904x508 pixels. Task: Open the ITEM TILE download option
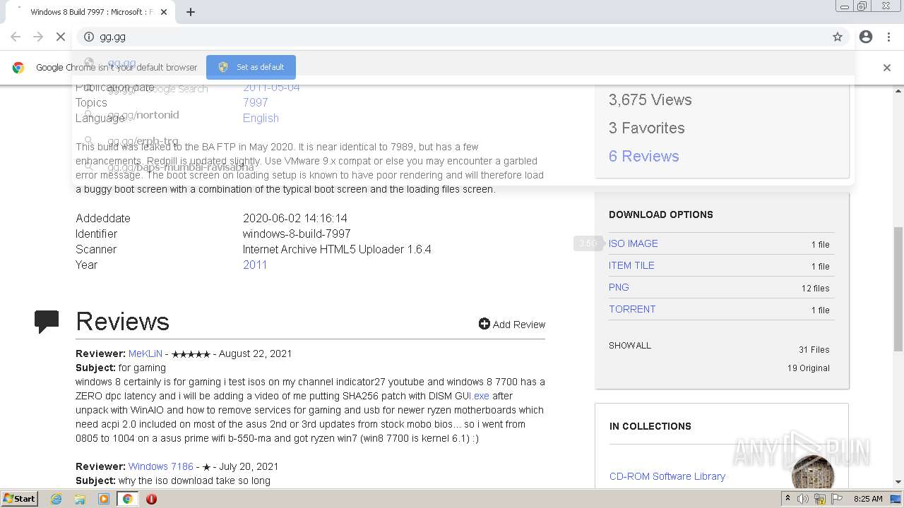point(631,265)
